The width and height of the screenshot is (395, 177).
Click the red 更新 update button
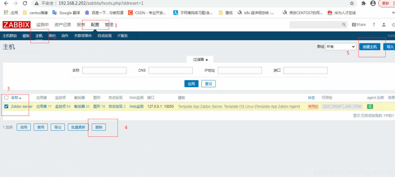tap(385, 3)
